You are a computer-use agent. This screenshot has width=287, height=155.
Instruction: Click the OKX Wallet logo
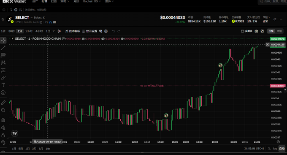pyautogui.click(x=14, y=1)
